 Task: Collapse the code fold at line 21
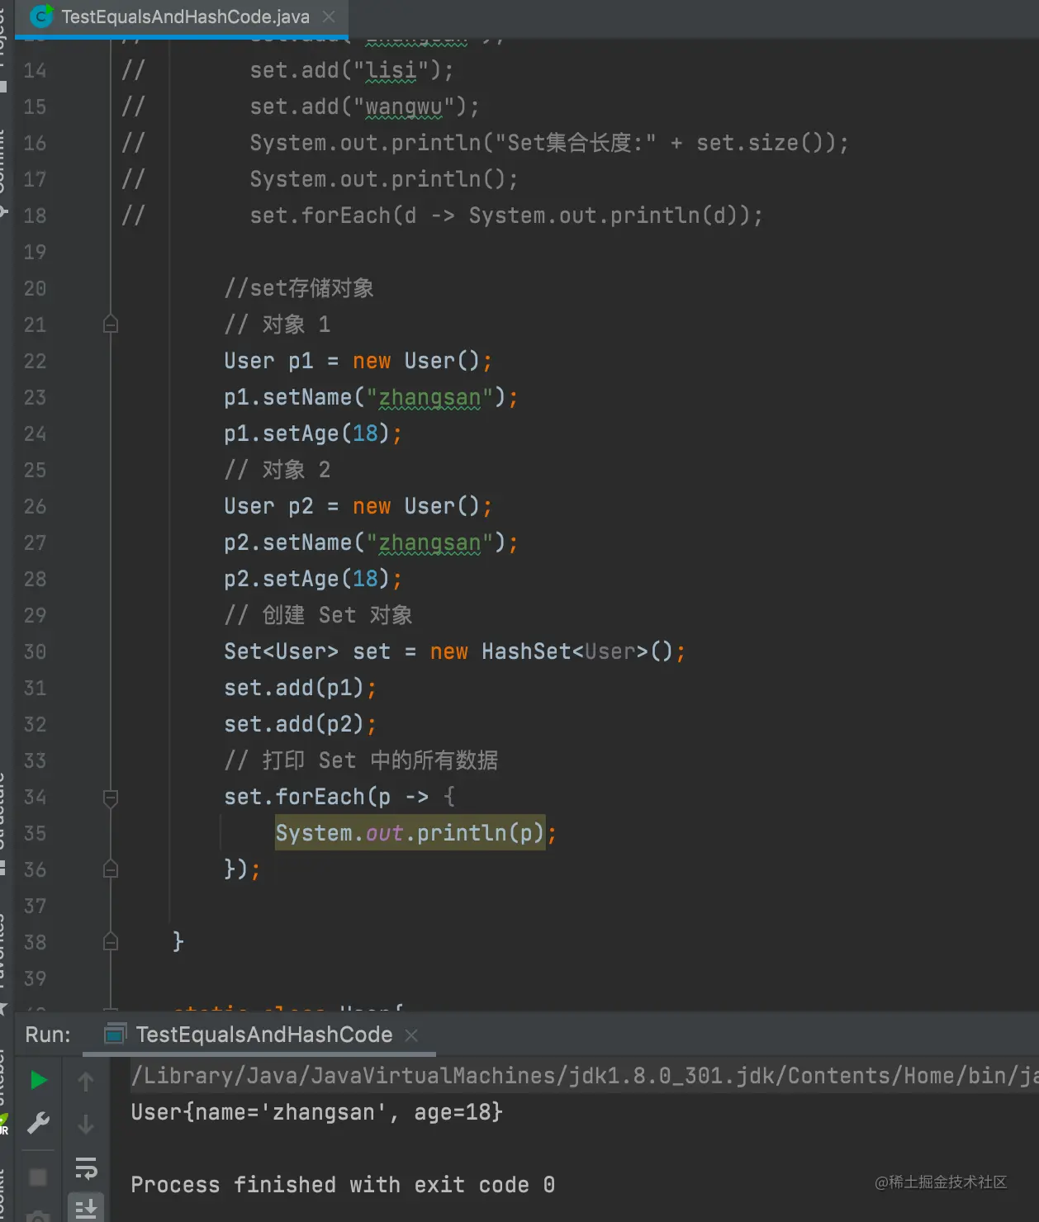[111, 324]
